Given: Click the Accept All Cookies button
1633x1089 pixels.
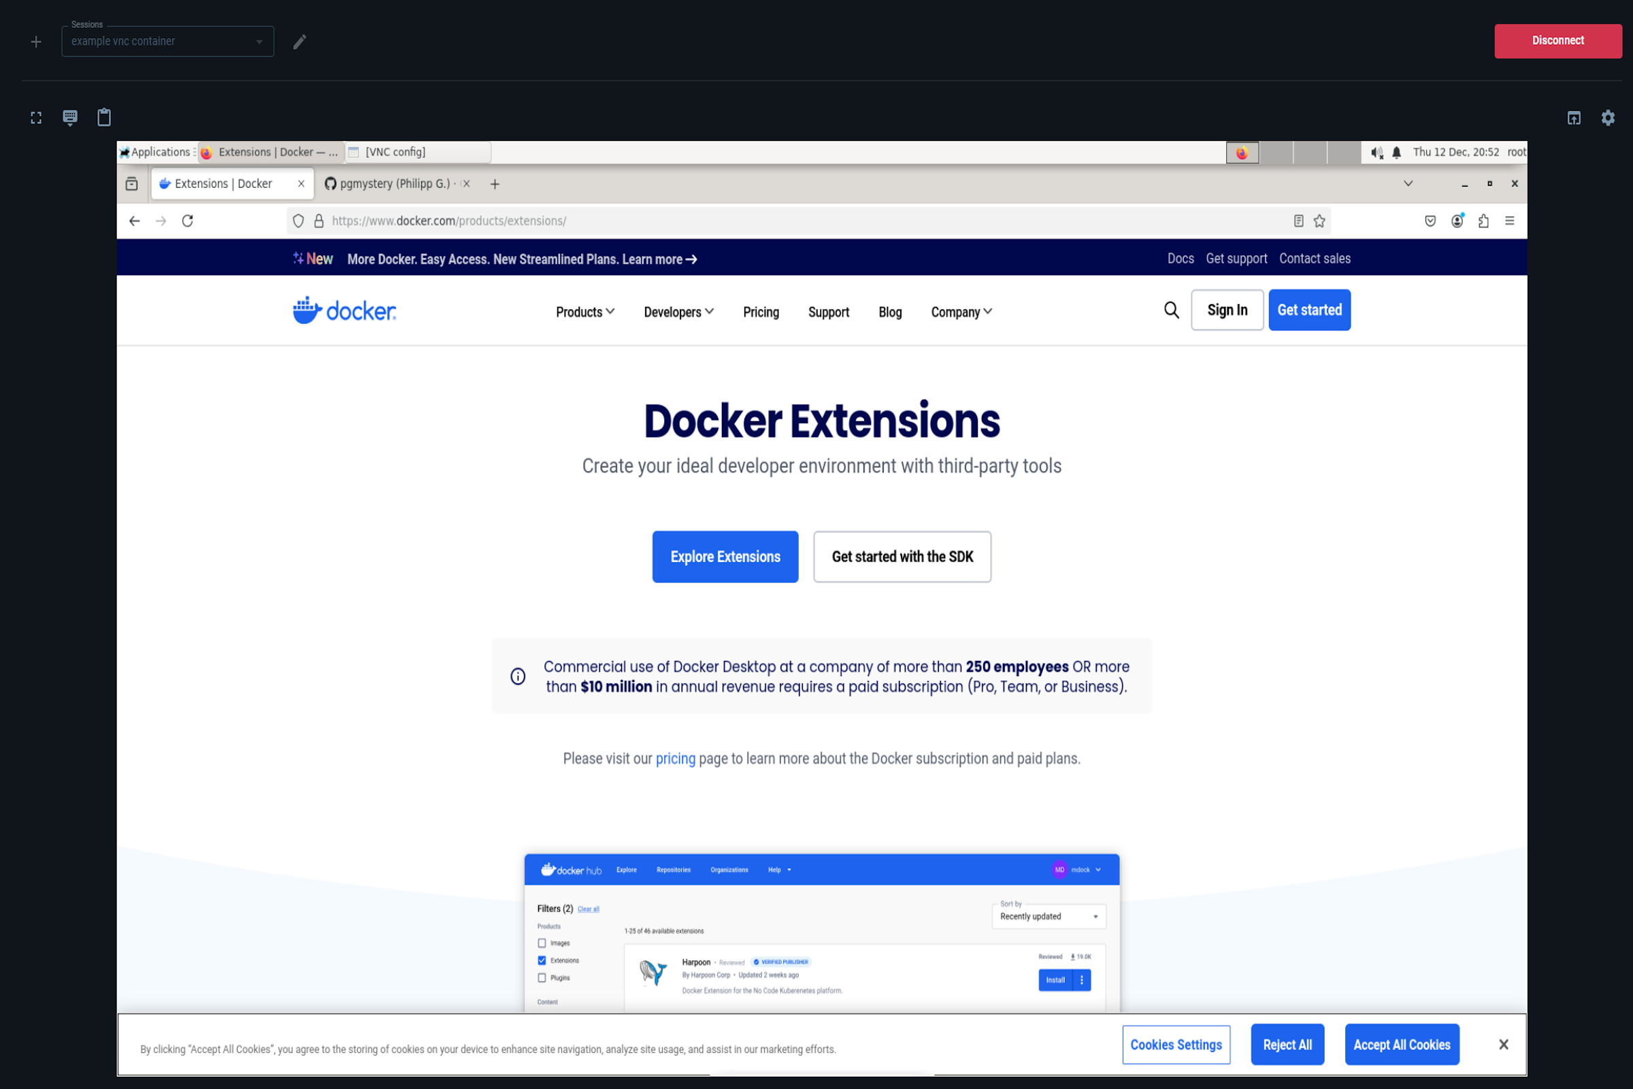Looking at the screenshot, I should [1401, 1045].
